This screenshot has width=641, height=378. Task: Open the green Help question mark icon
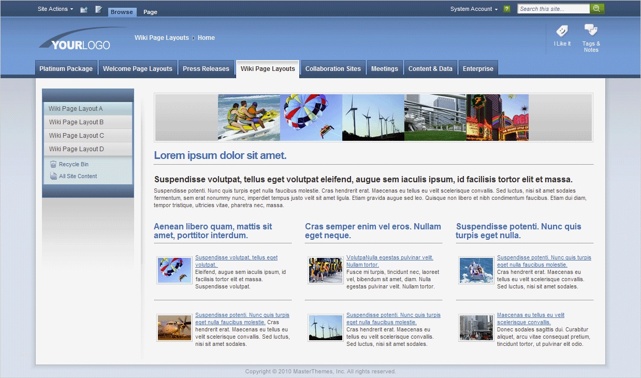pos(506,9)
